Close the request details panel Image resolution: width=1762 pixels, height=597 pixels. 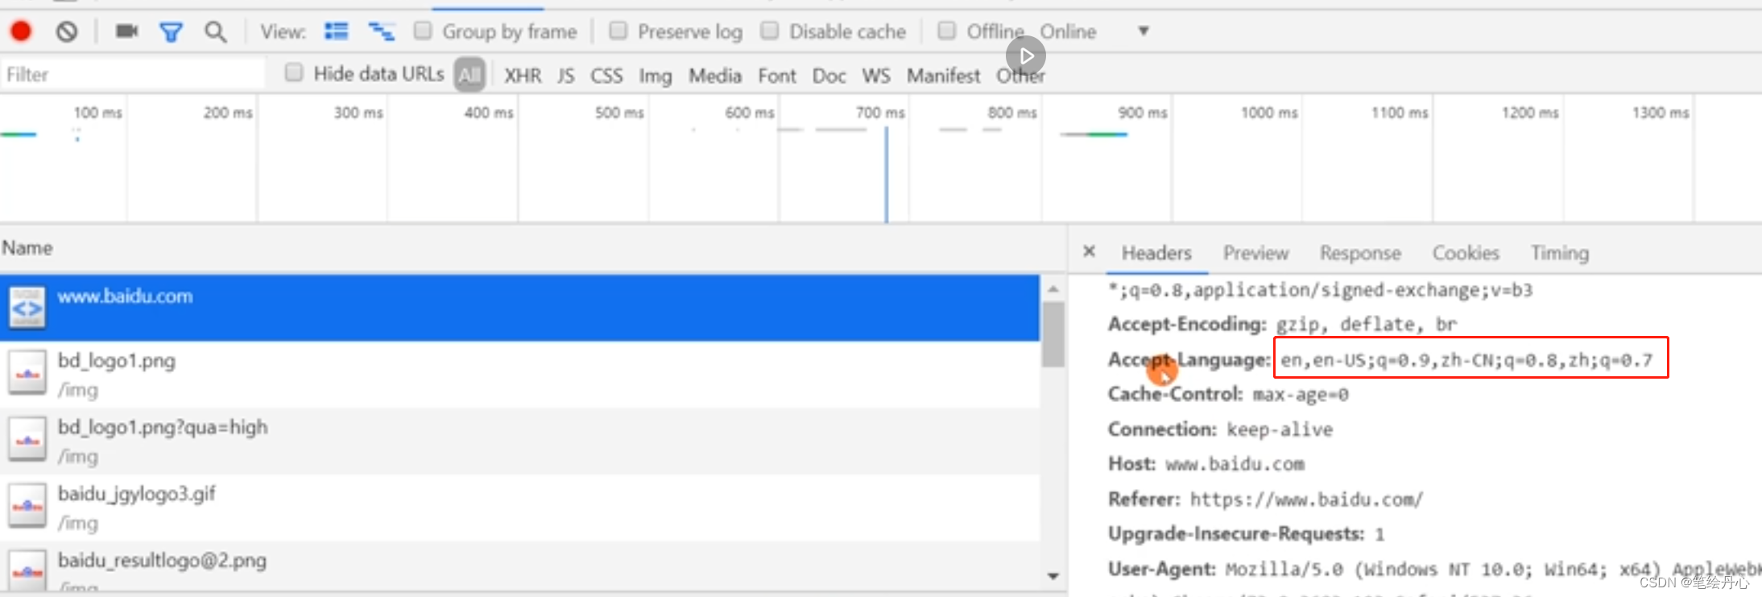click(x=1089, y=251)
